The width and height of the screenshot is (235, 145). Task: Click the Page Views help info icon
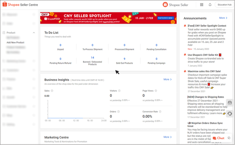[x=156, y=91]
